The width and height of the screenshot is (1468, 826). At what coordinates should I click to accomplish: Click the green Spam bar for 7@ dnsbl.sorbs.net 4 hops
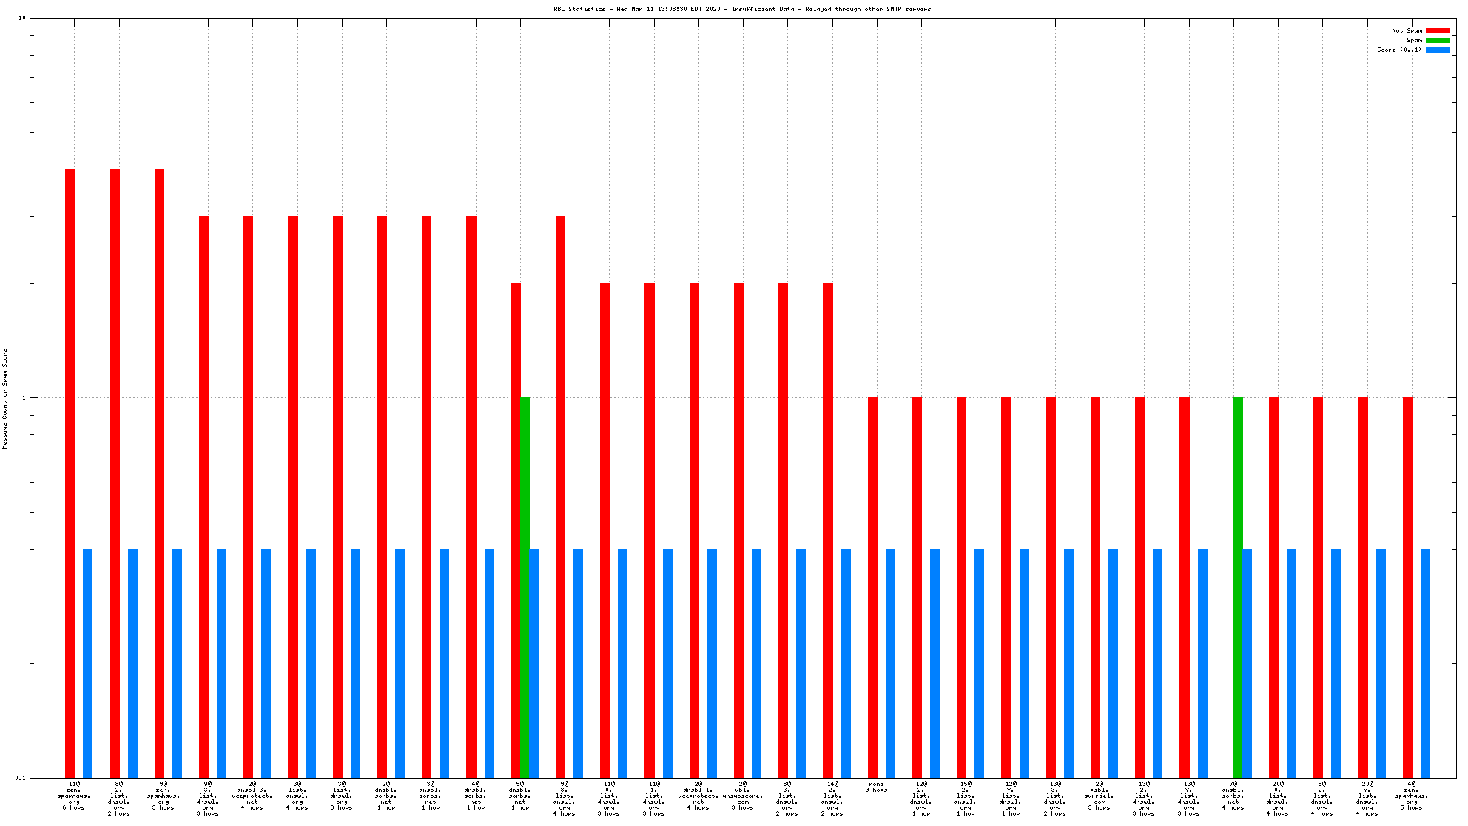(x=1238, y=585)
